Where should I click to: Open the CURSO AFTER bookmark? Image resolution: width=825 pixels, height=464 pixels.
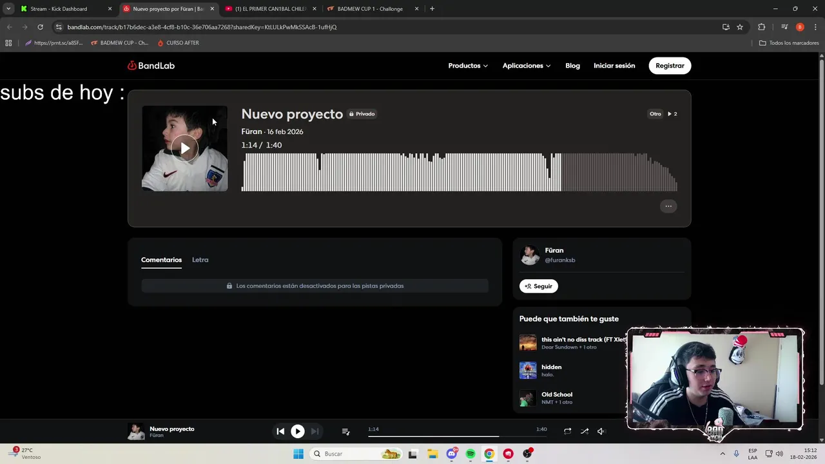[x=178, y=43]
